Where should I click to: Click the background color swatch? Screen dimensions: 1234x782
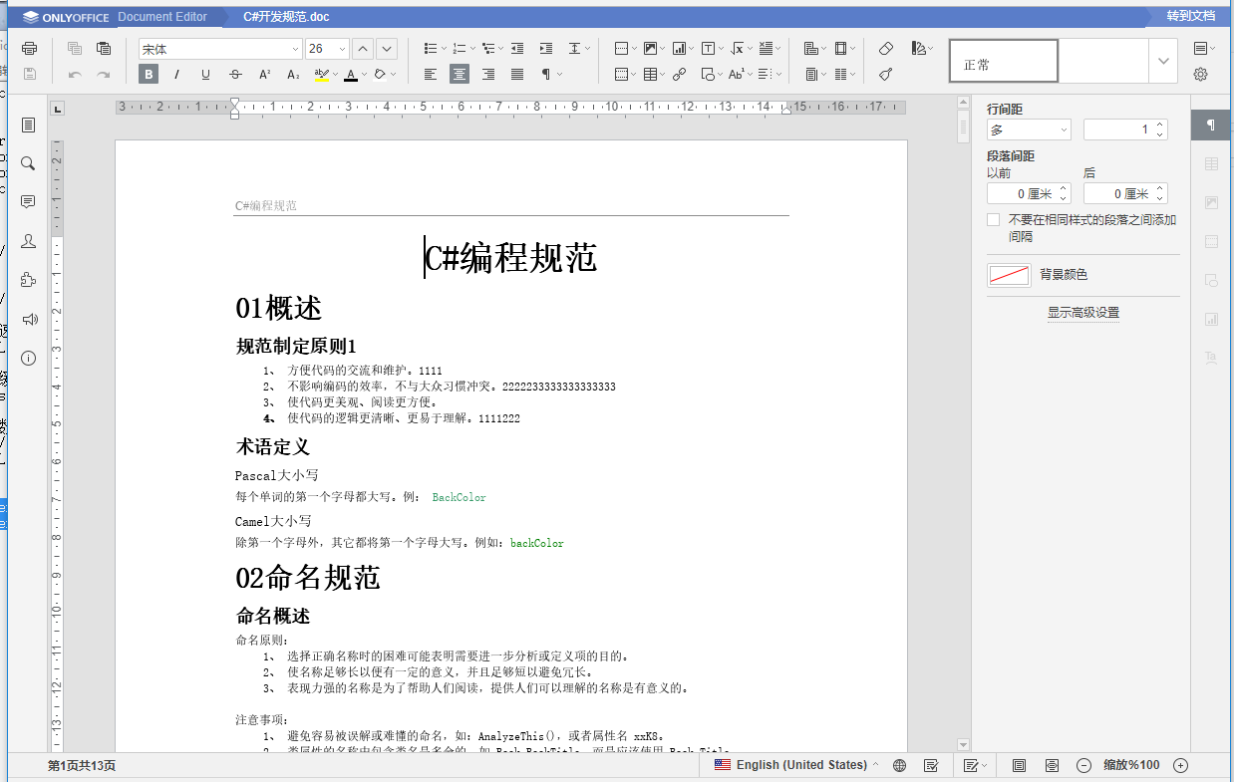click(x=1009, y=275)
